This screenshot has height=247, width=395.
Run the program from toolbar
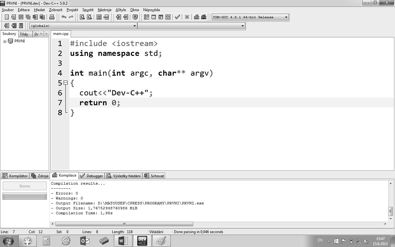[x=154, y=17]
